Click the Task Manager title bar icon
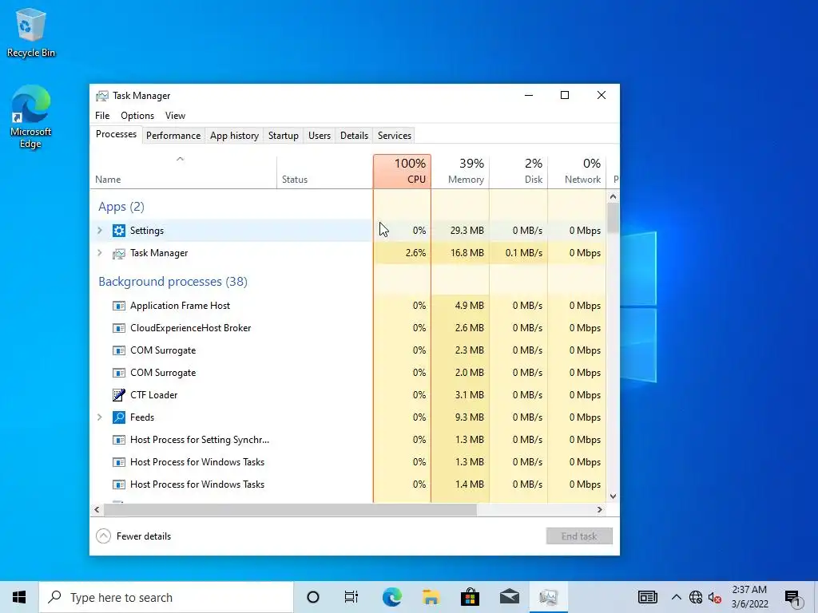The width and height of the screenshot is (818, 613). click(x=101, y=96)
